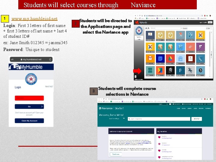Open the light blue tile with cloud logo
The image size is (216, 162).
coord(180,59)
